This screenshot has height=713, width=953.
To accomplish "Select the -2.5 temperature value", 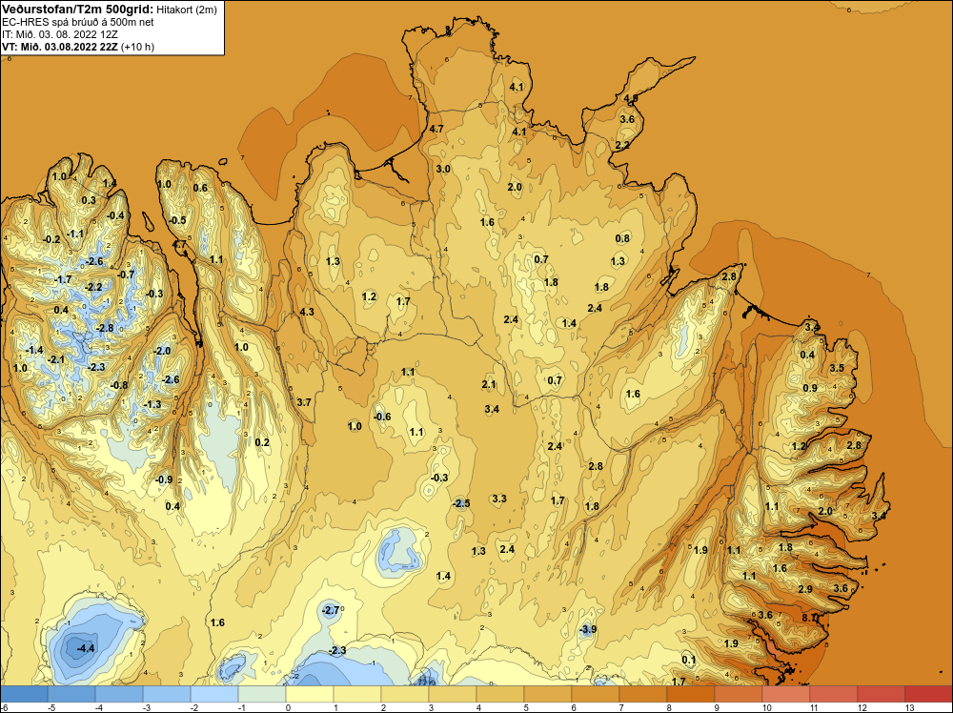I will pyautogui.click(x=461, y=503).
